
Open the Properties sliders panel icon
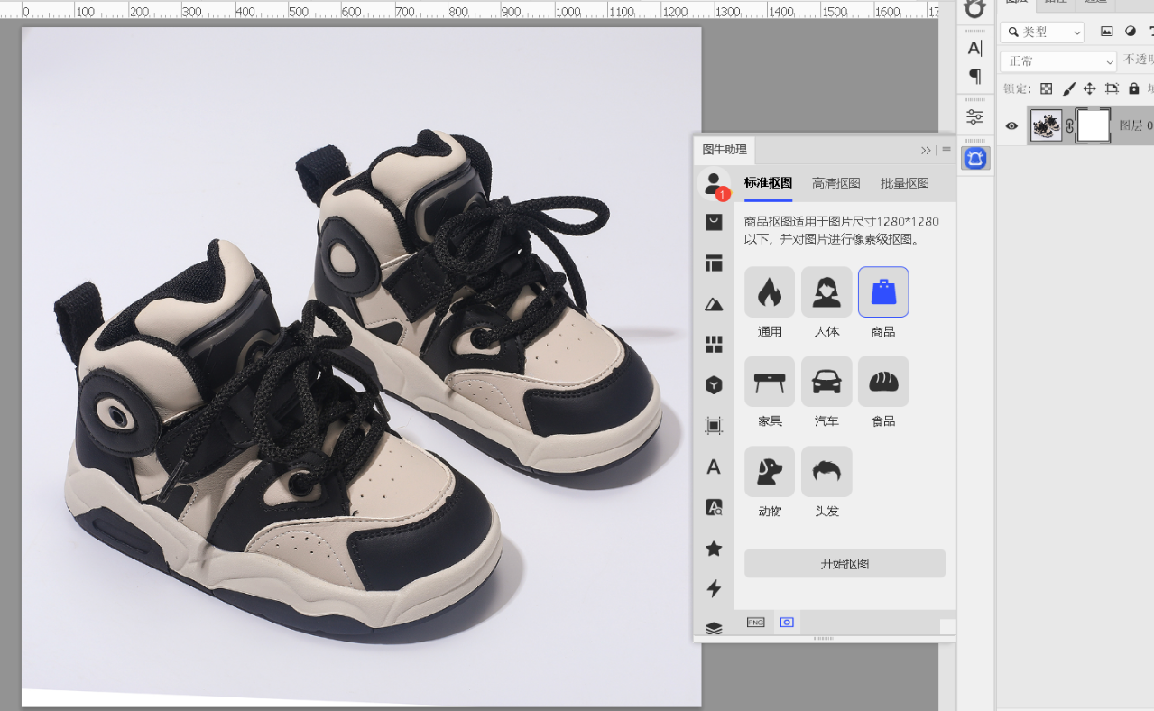[975, 116]
